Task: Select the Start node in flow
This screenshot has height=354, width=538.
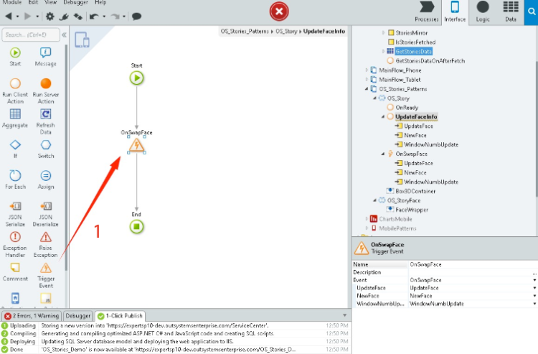Action: [136, 78]
